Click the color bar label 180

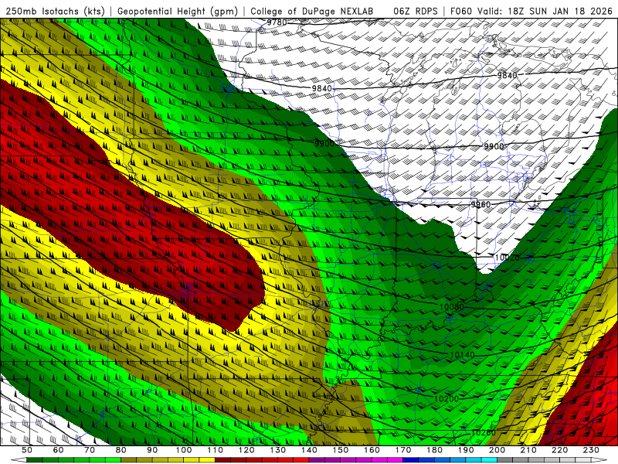click(x=434, y=450)
